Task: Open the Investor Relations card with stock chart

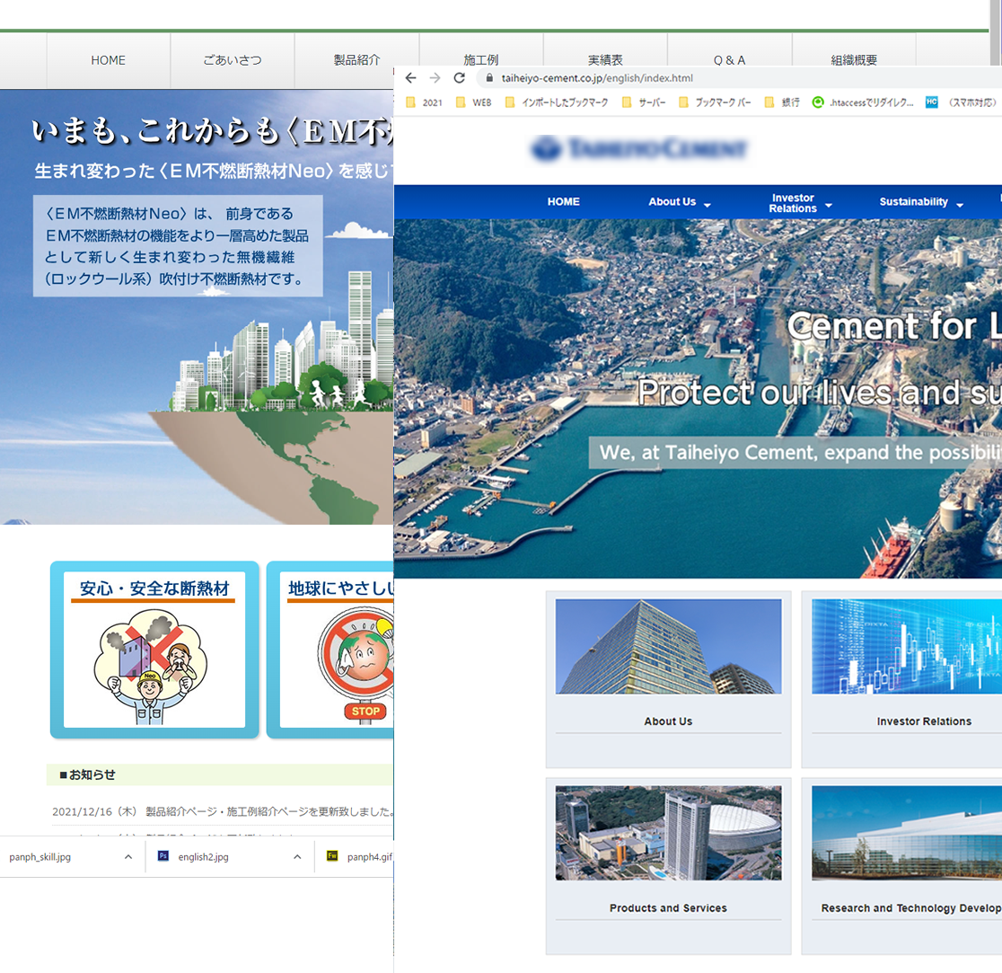Action: click(x=901, y=679)
